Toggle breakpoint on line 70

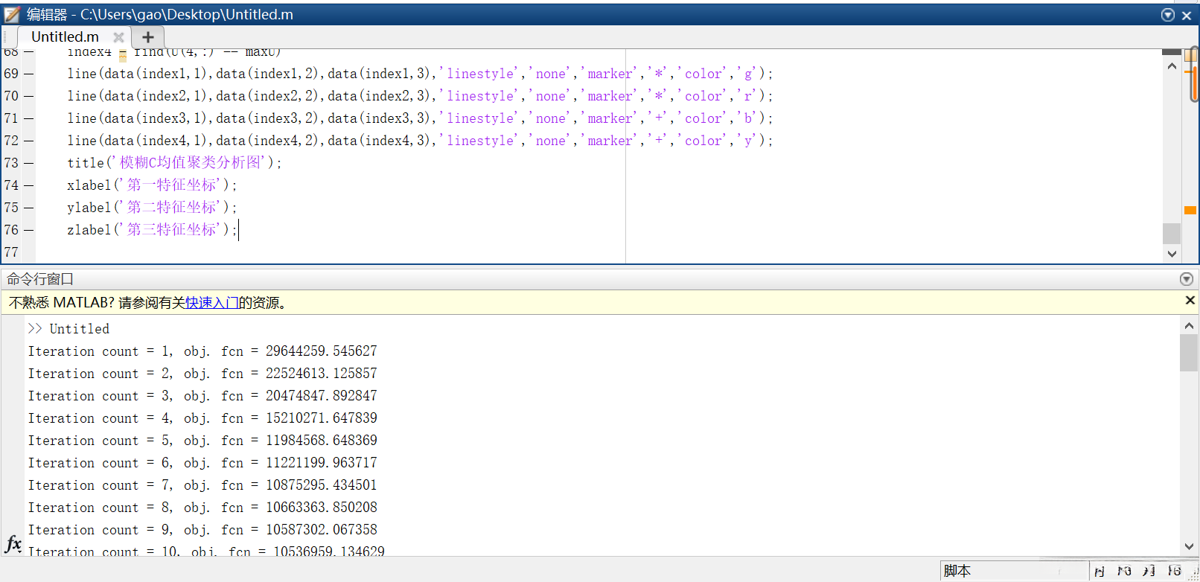[x=29, y=96]
